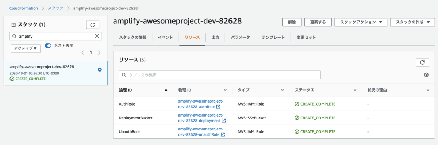Select amplify-awesomeproject-dev-82628 stack name in sidebar
438x145 pixels.
(42, 67)
